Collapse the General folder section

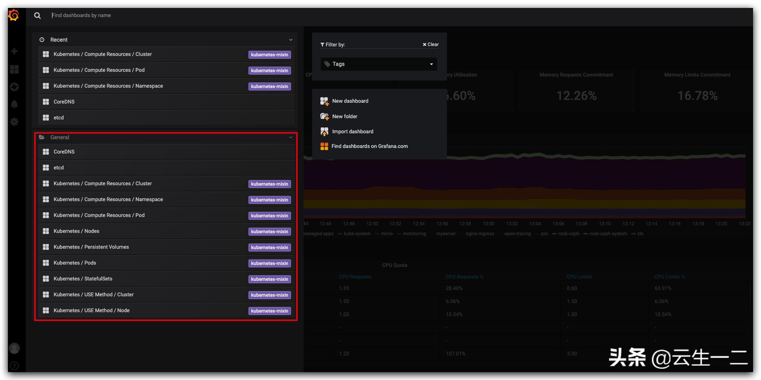point(291,138)
